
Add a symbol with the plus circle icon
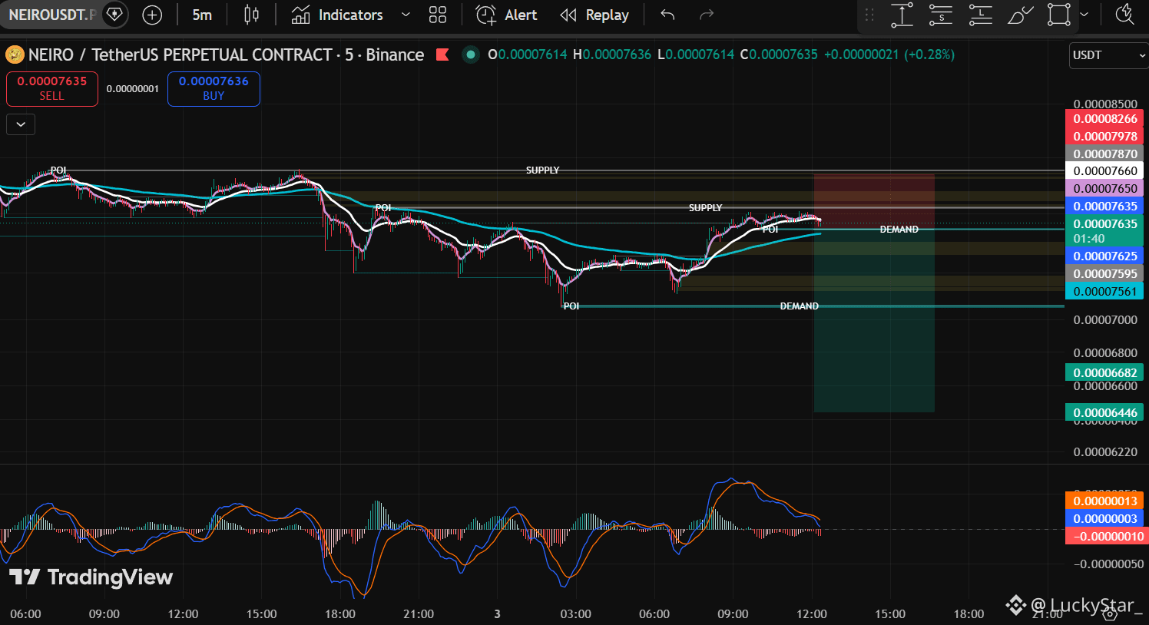coord(152,15)
